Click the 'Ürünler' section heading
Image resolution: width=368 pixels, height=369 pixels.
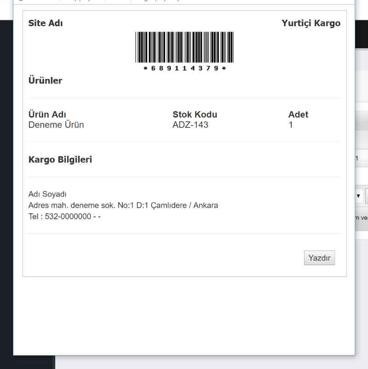45,80
